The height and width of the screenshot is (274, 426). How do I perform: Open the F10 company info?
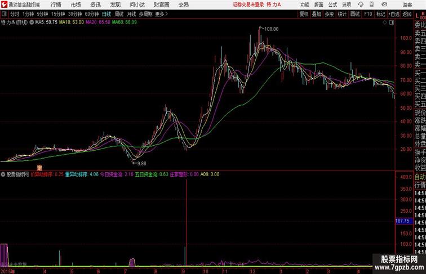click(x=368, y=14)
